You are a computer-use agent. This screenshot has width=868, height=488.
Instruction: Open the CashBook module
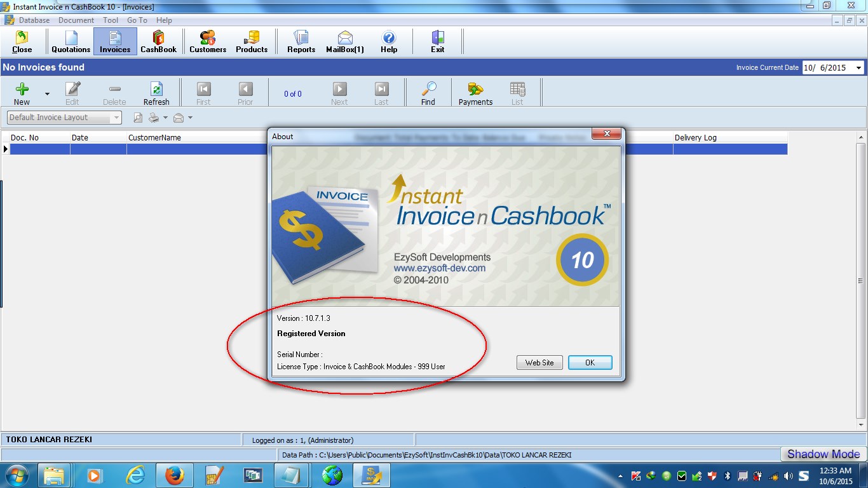coord(158,41)
